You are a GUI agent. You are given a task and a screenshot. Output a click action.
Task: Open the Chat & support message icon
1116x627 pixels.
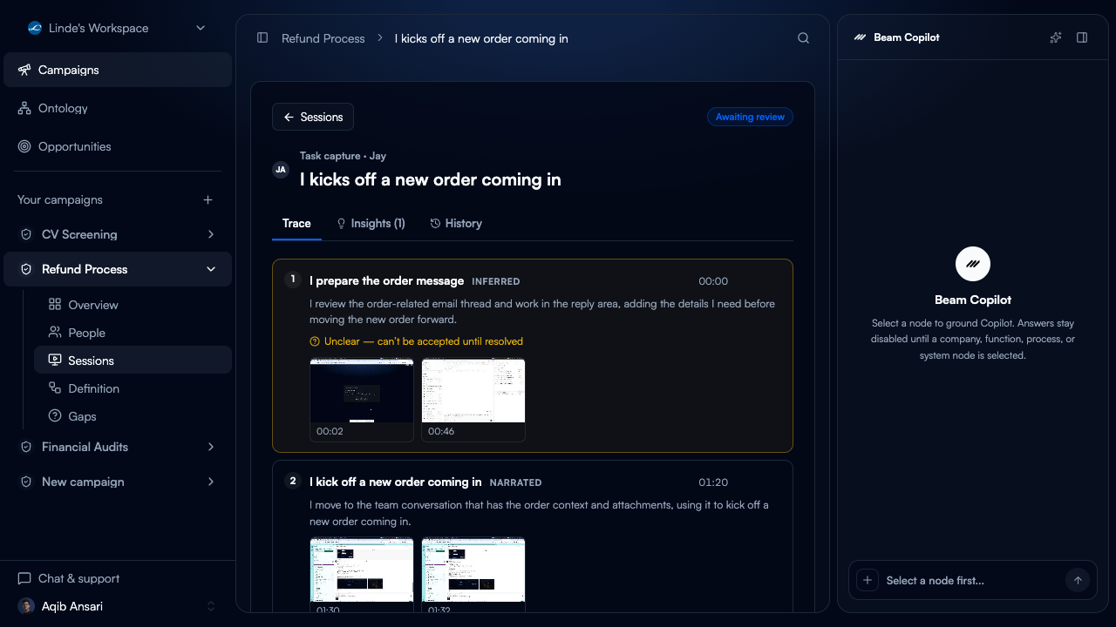pos(24,578)
